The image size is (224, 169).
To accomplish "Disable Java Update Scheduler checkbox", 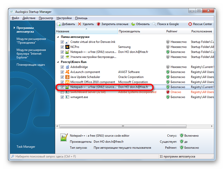I will (x=62, y=77).
